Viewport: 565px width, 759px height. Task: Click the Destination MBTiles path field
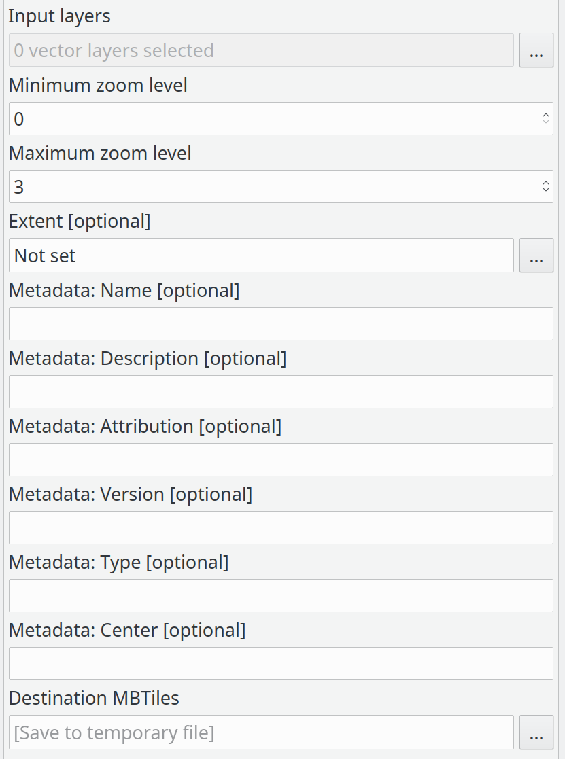click(x=261, y=732)
